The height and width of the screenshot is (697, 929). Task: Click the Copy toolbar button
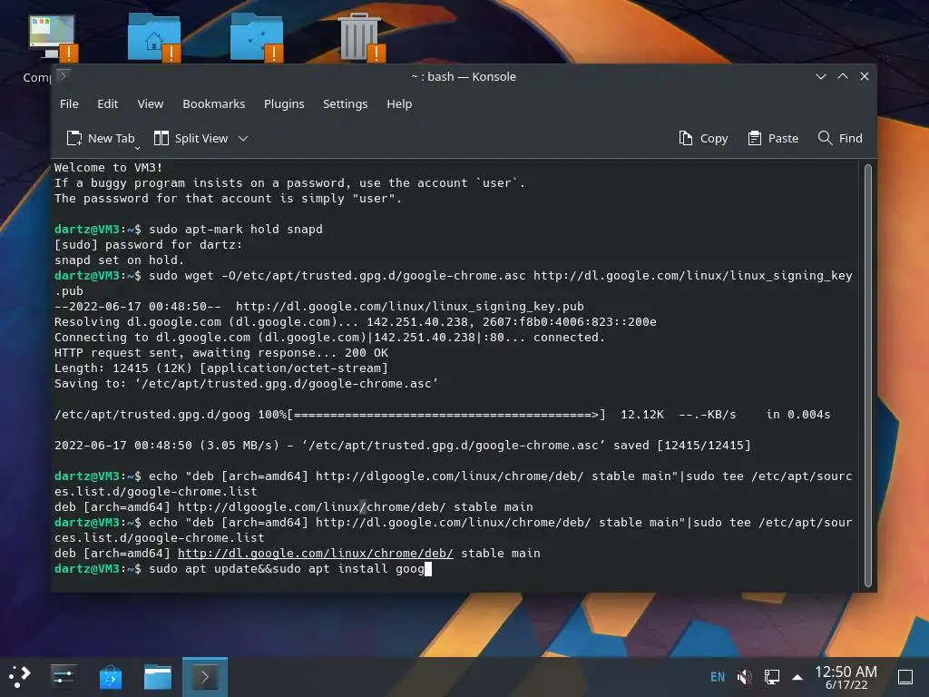pos(703,138)
